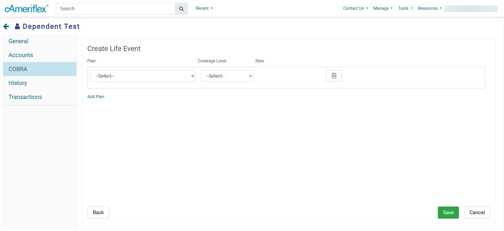View the Transactions sidebar tab

25,97
